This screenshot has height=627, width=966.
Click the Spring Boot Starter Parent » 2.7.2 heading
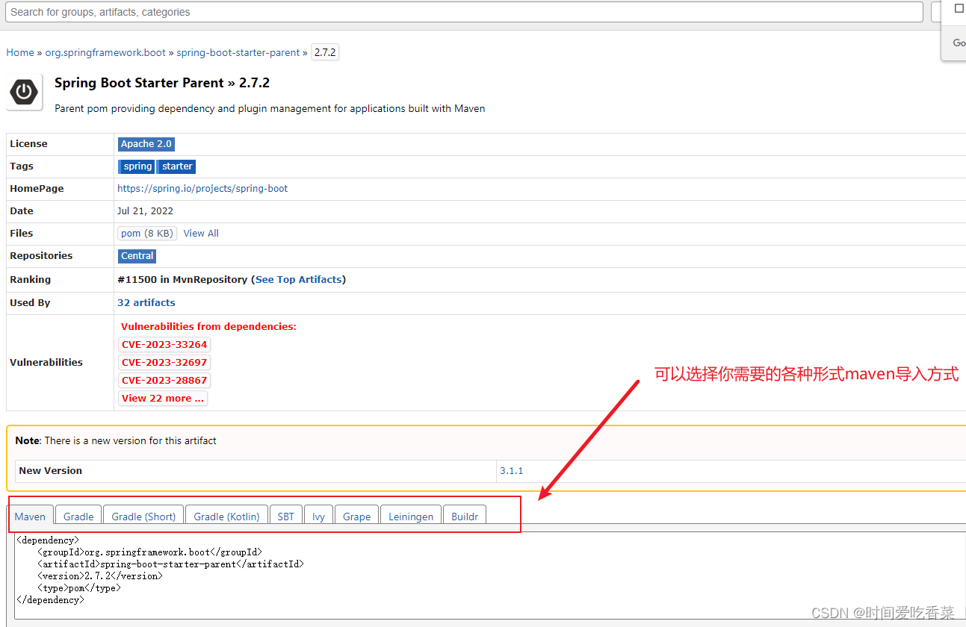coord(162,83)
